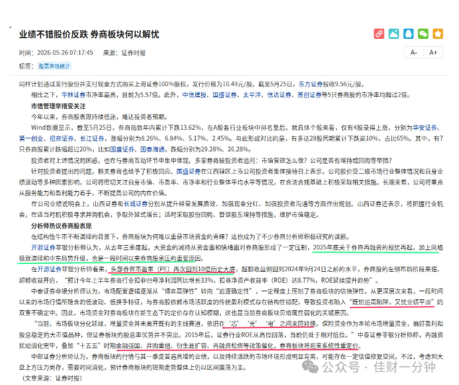Open 太平洋 stock link

[x=252, y=95]
